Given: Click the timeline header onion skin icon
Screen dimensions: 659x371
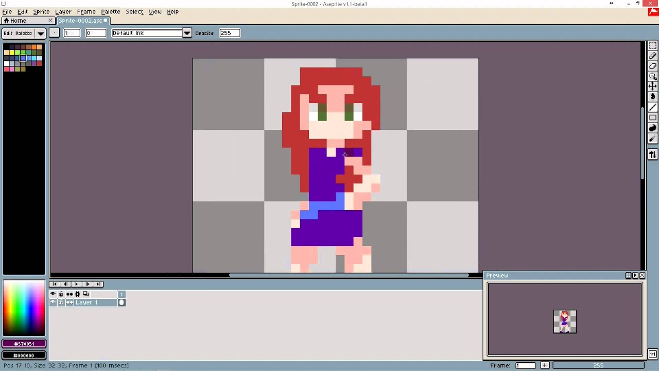Looking at the screenshot, I should click(x=86, y=294).
